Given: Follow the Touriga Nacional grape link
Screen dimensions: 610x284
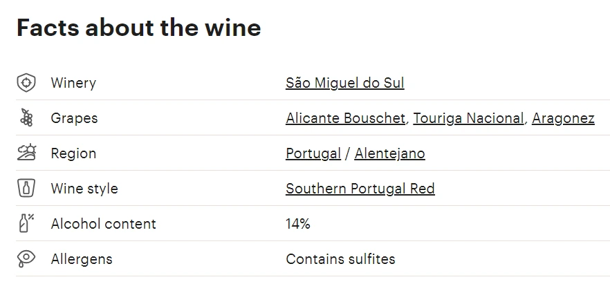Looking at the screenshot, I should pos(468,118).
